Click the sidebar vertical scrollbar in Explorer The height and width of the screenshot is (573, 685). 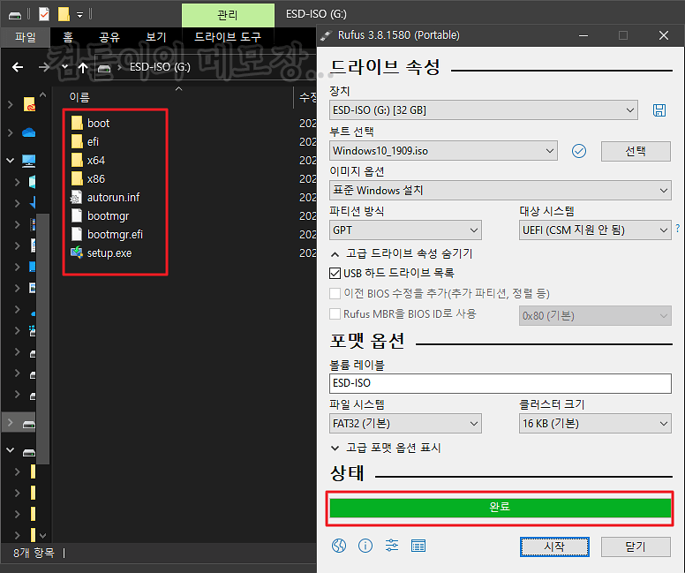click(x=42, y=339)
